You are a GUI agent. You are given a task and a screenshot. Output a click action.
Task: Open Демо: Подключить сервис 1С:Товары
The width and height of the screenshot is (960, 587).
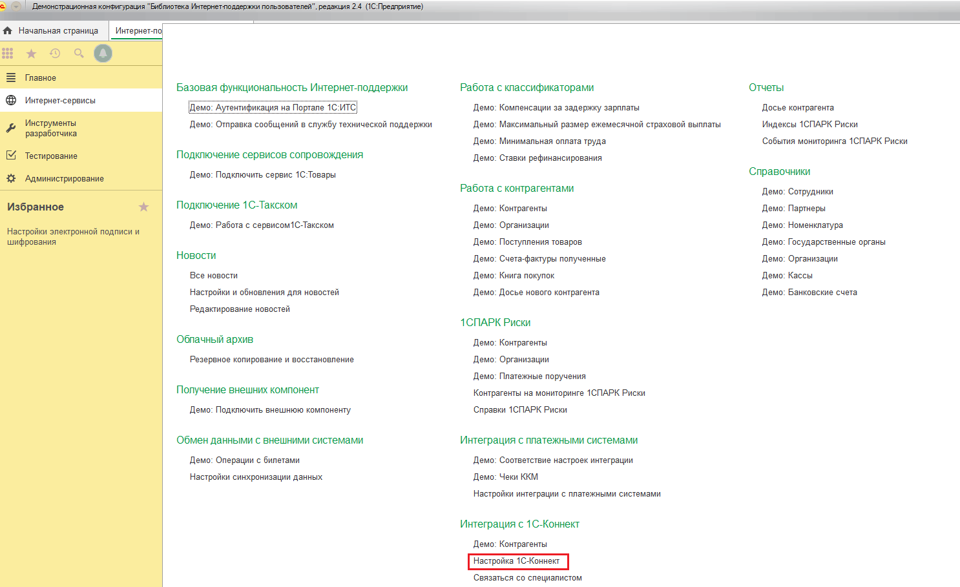click(262, 174)
